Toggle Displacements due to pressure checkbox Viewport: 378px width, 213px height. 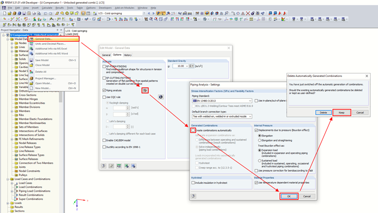pyautogui.click(x=256, y=130)
